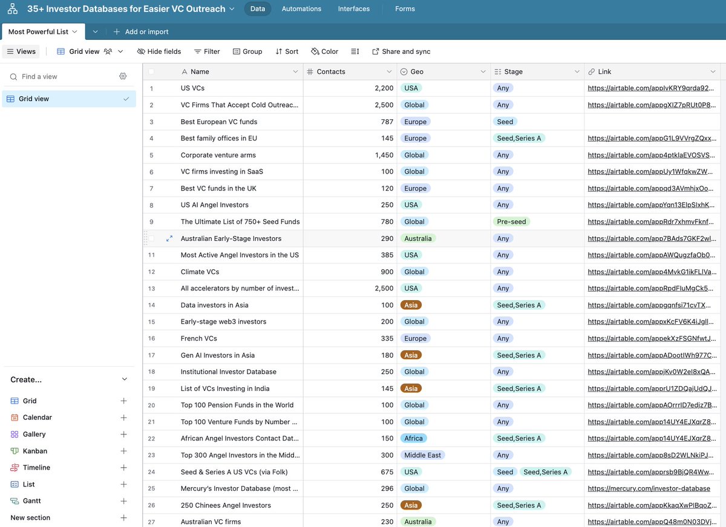
Task: Click the Pre-seed stage tag
Action: [x=511, y=221]
